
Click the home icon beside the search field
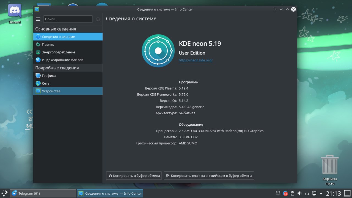98,19
